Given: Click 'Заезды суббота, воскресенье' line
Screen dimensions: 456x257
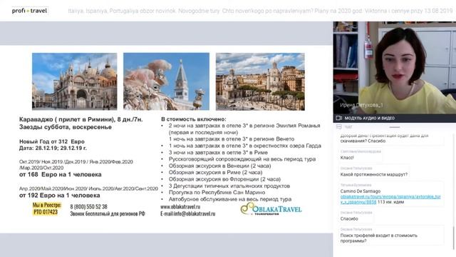Looking at the screenshot, I should click(65, 127).
